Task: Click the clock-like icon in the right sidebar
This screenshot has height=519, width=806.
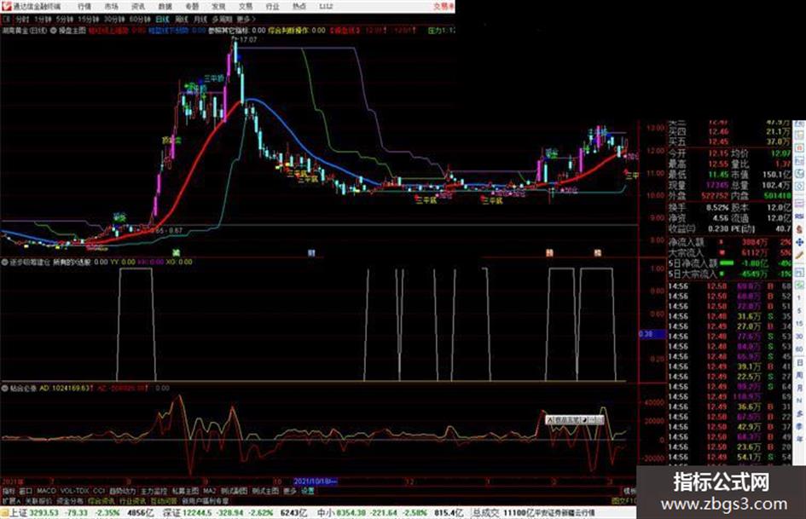Action: point(799,175)
